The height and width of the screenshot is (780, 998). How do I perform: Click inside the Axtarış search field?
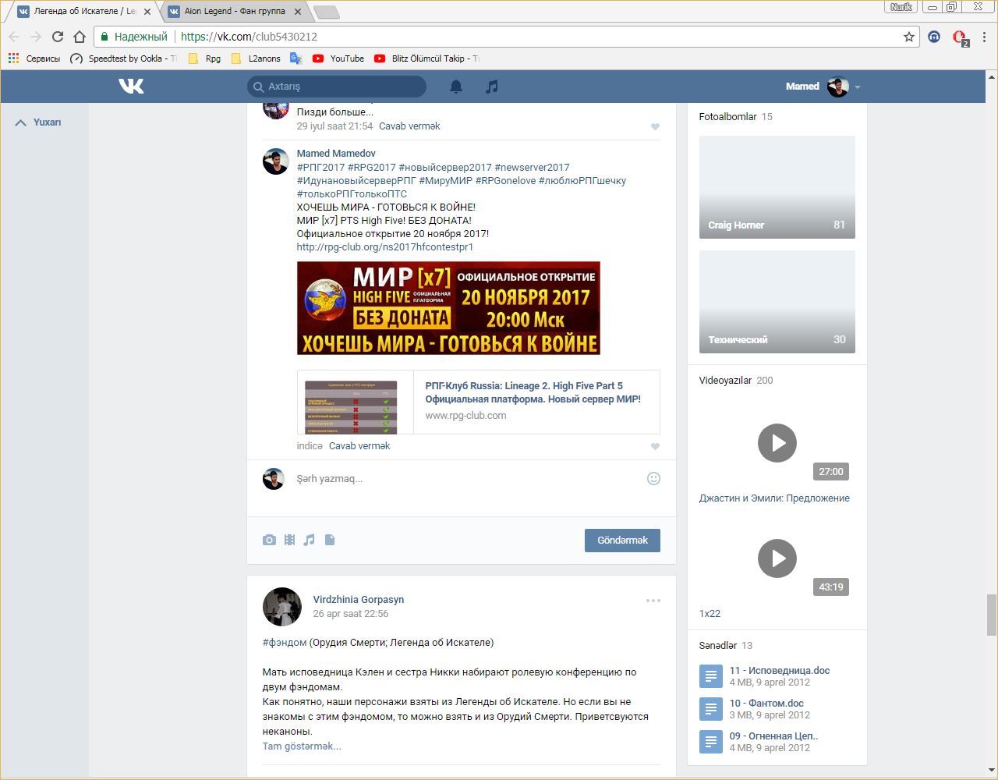coord(337,87)
